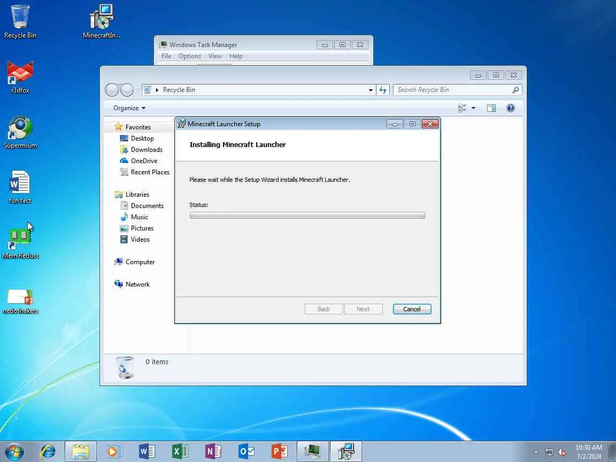Open Task Manager View menu
616x462 pixels.
pyautogui.click(x=215, y=56)
